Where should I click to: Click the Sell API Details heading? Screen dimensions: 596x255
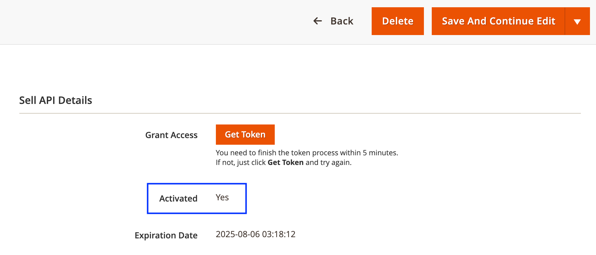pos(56,100)
